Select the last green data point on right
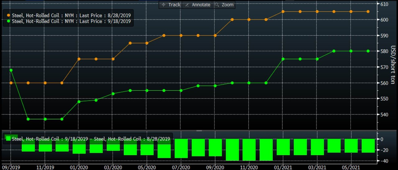The height and width of the screenshot is (170, 398). [x=368, y=51]
